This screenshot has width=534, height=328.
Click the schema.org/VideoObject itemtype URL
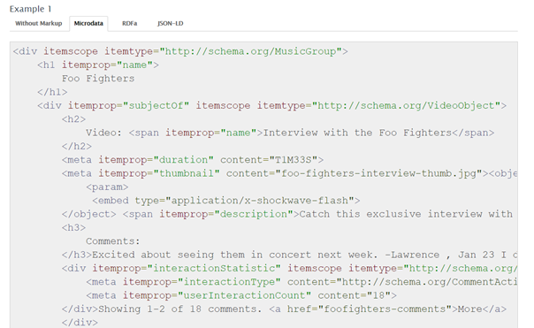click(406, 105)
